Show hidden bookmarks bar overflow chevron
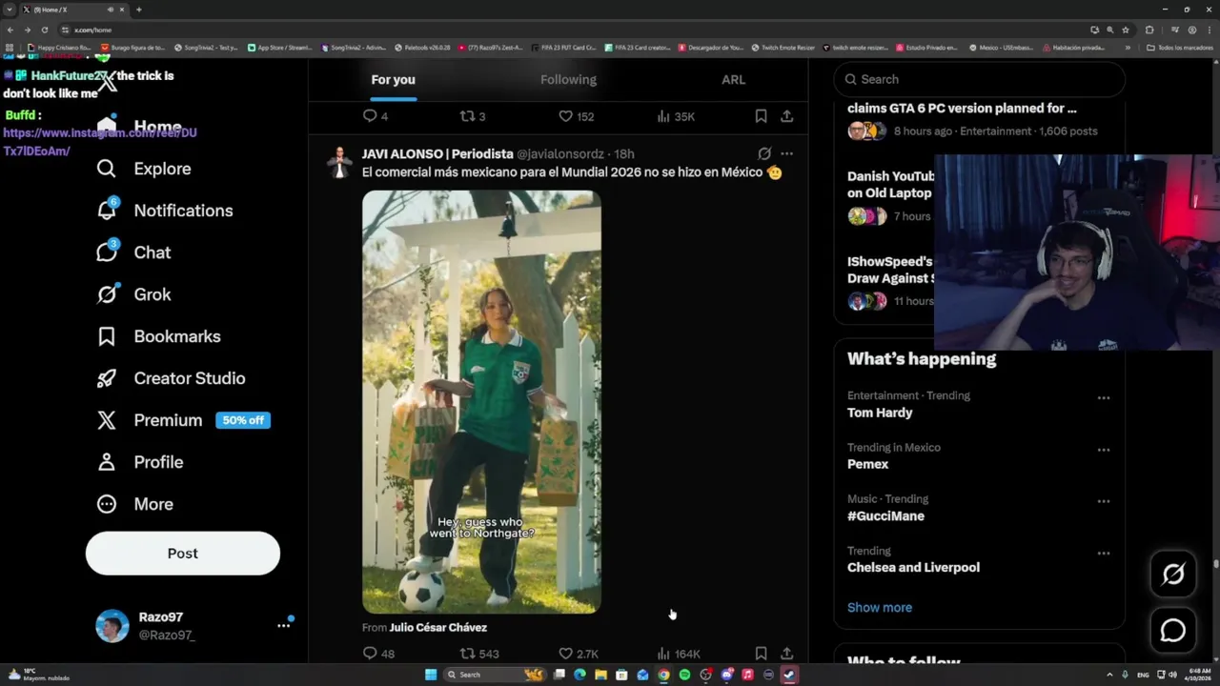1220x686 pixels. (x=1128, y=48)
